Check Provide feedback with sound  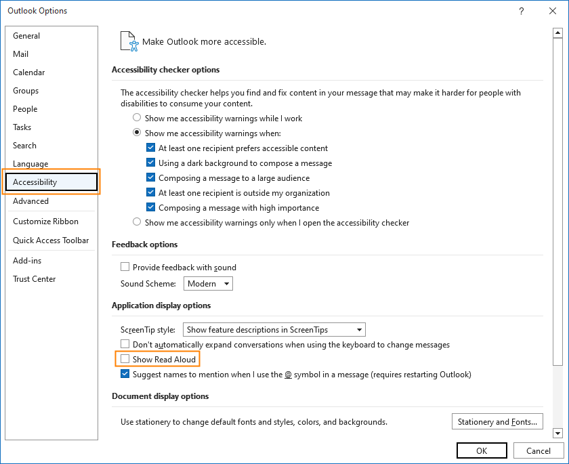pyautogui.click(x=125, y=268)
